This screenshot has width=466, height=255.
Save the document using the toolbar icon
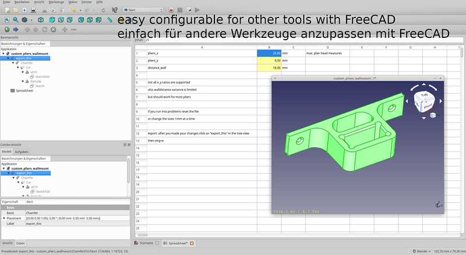click(24, 10)
